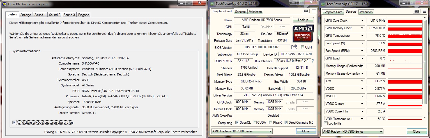Viewport: 430px width, 138px height.
Task: Expand Memory Usage (Dedicated) sensor dropdown
Action: [362, 66]
